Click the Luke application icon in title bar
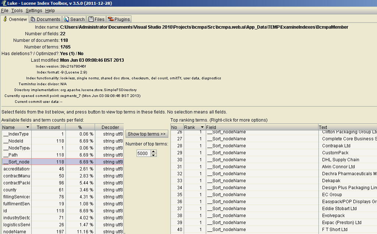377x234 pixels. [x=3, y=3]
